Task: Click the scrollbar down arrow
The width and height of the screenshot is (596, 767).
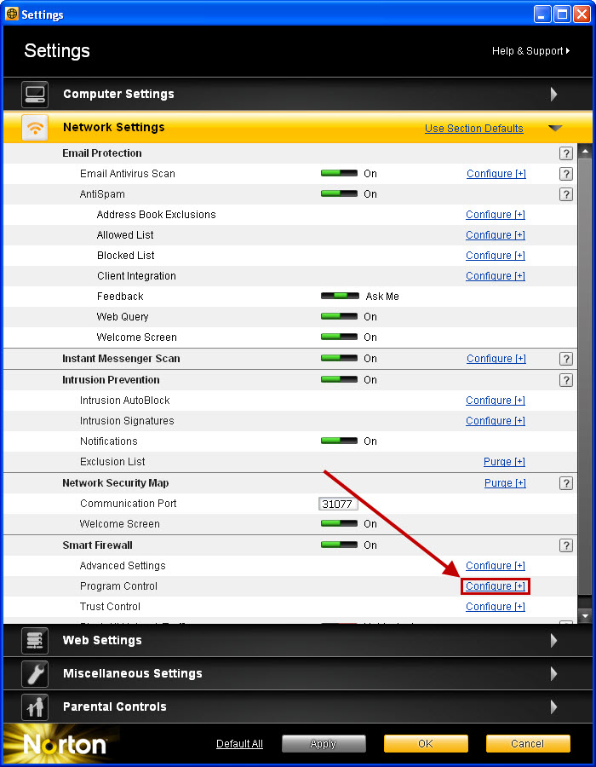Action: tap(585, 616)
